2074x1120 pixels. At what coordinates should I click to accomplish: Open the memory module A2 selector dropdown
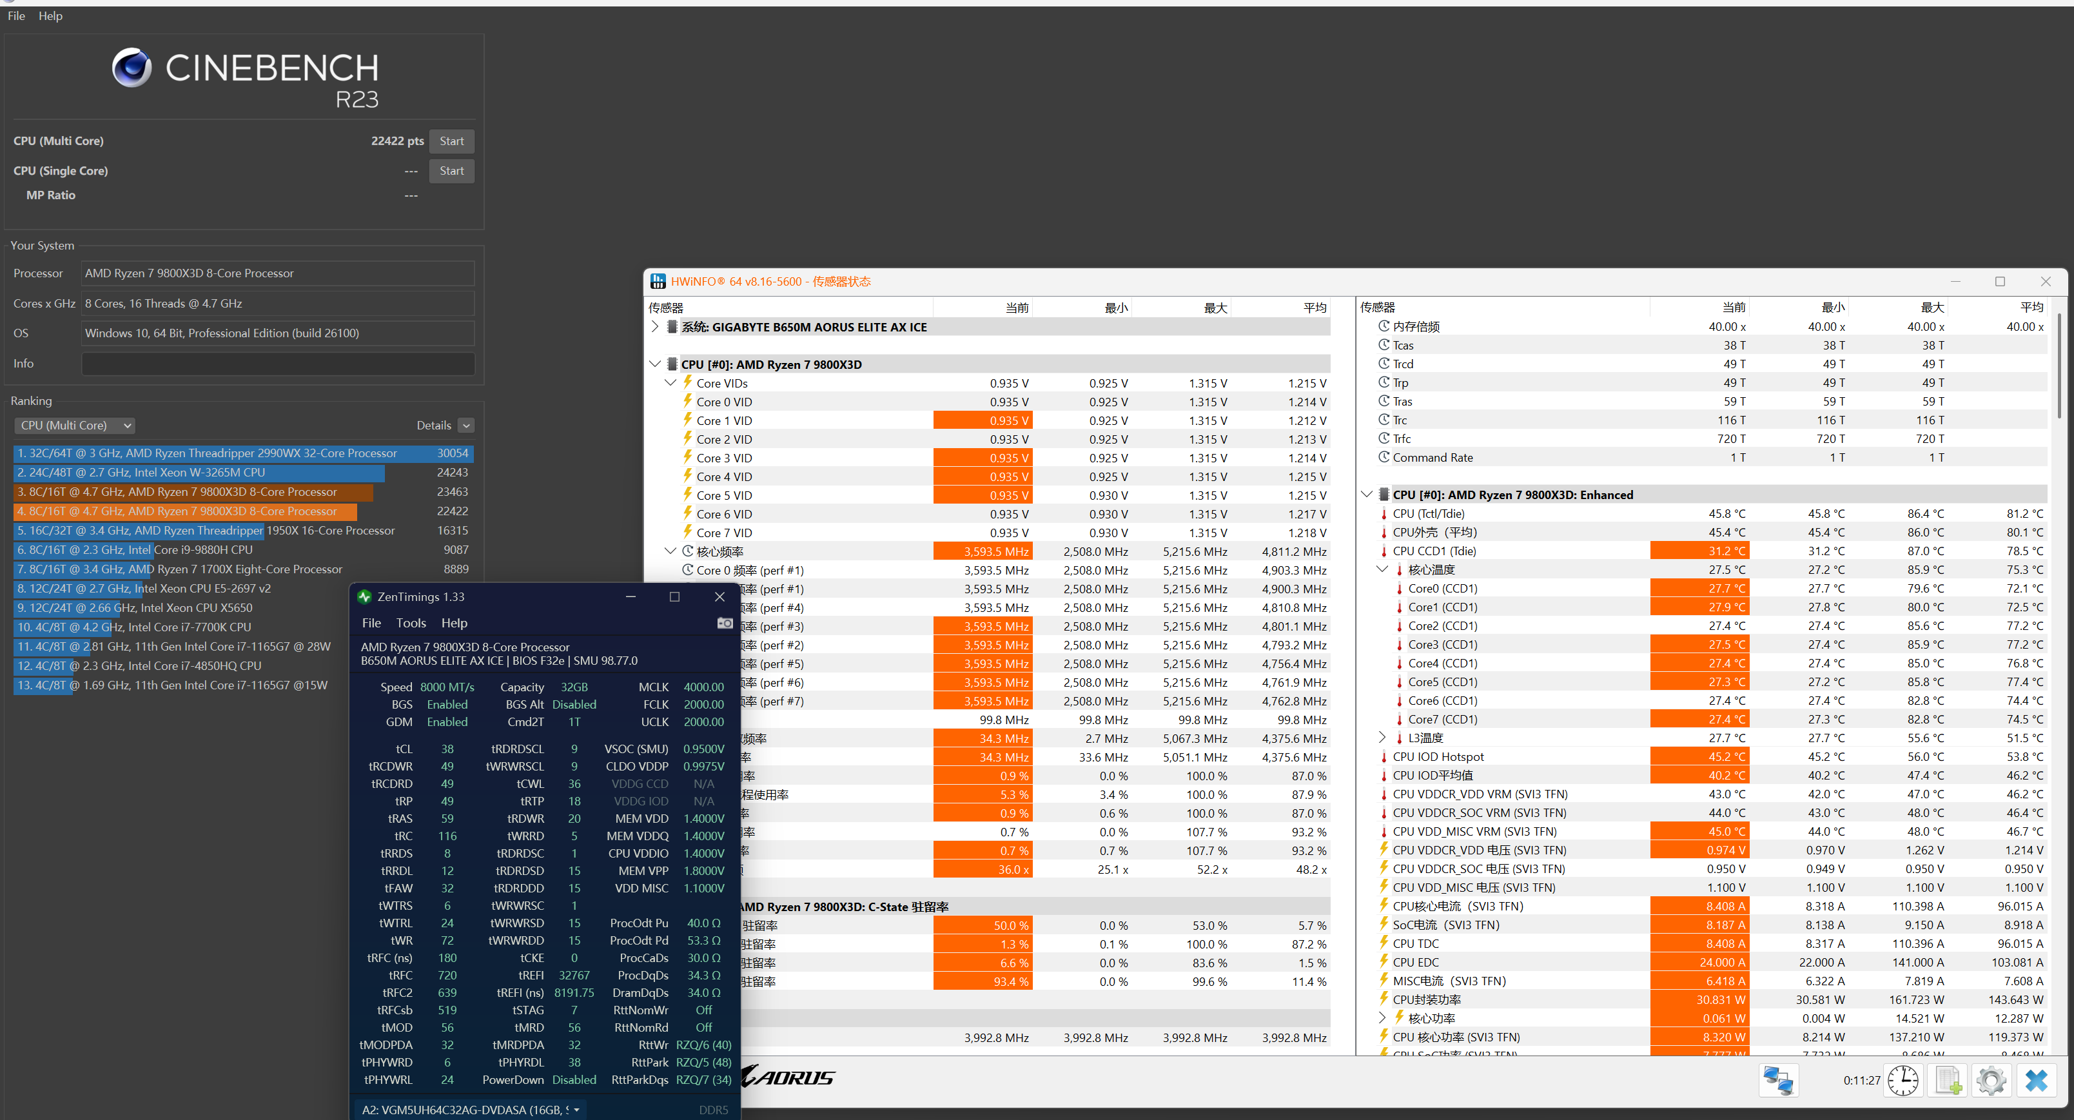click(470, 1110)
